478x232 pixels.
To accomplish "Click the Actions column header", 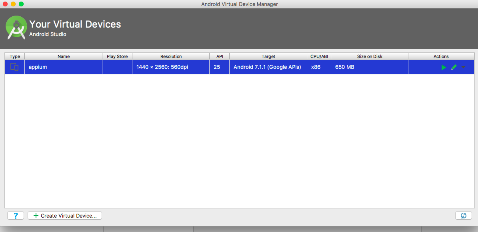I will (441, 56).
